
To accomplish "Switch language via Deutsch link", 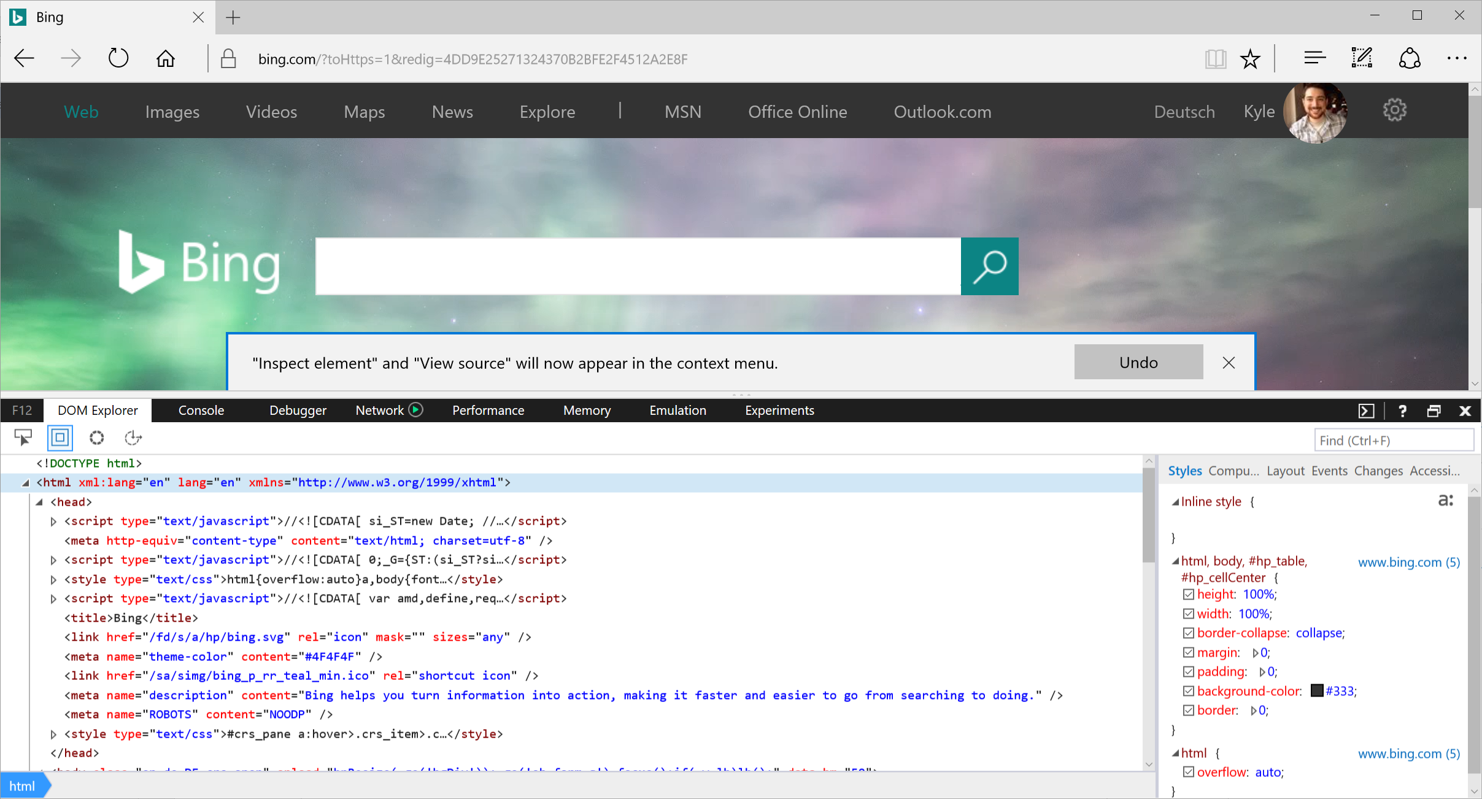I will 1184,112.
